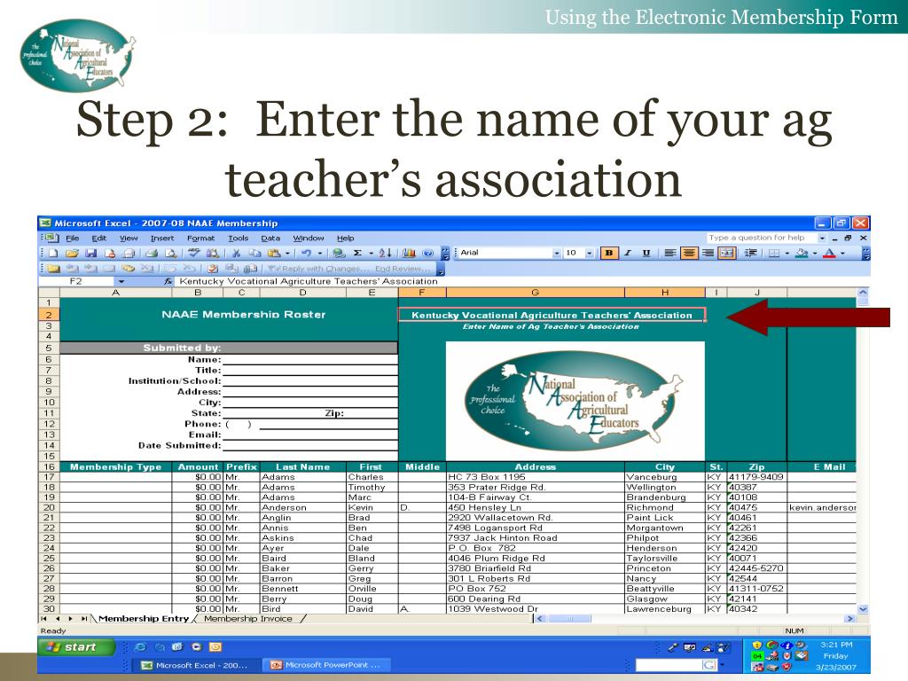Toggle Bold formatting
This screenshot has width=908, height=681.
click(608, 253)
